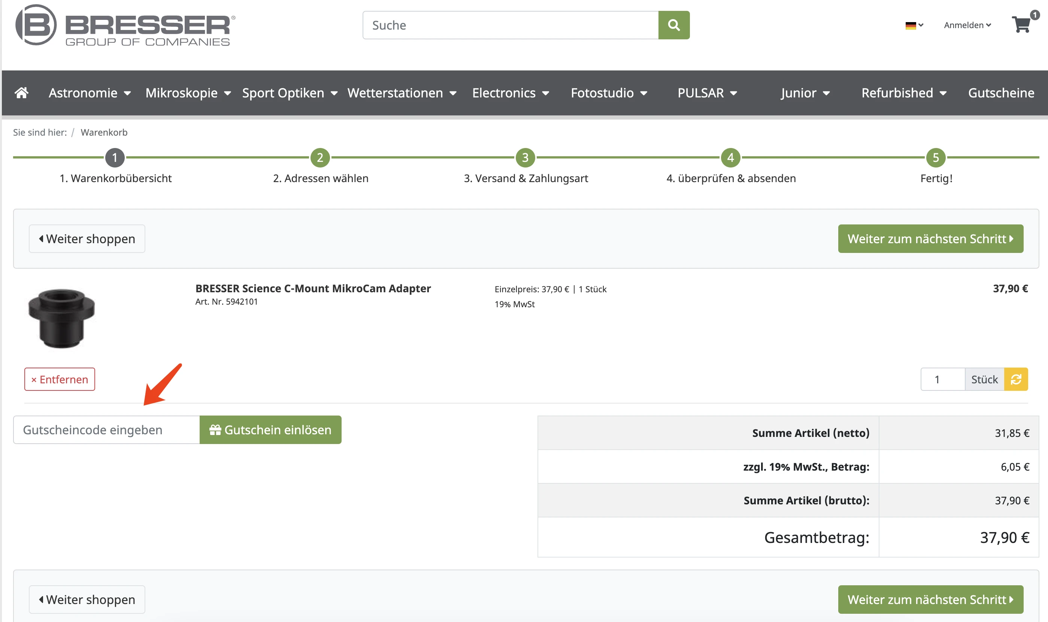Screen dimensions: 1048x622
Task: Expand the Mikroskopie menu
Action: 188,93
